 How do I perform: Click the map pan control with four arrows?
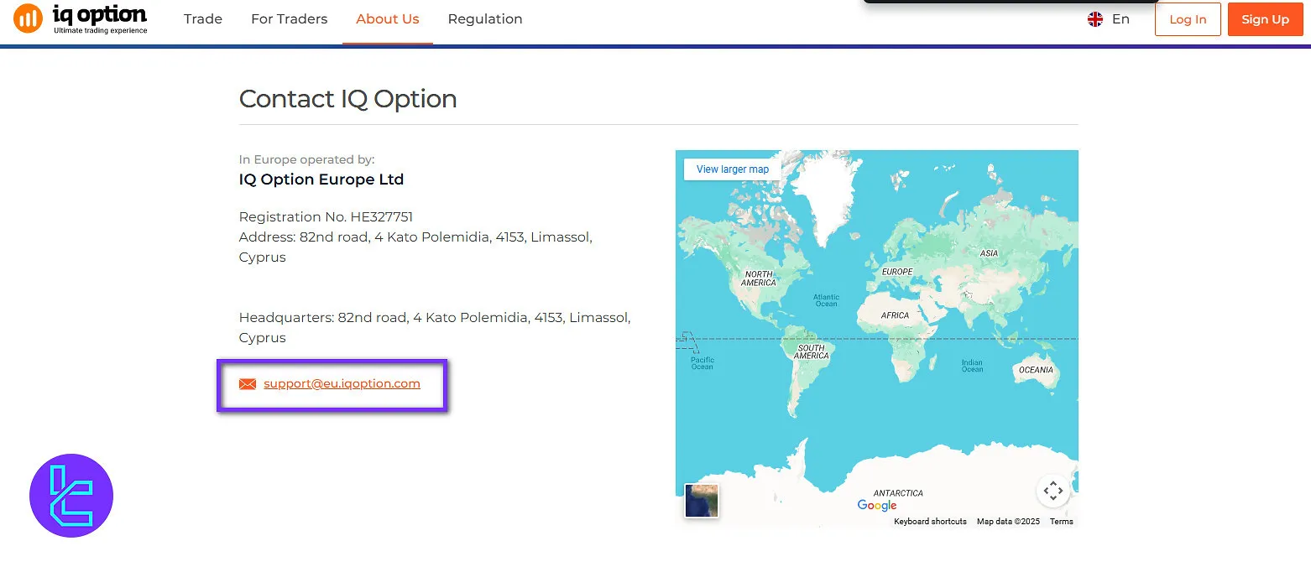[x=1053, y=491]
